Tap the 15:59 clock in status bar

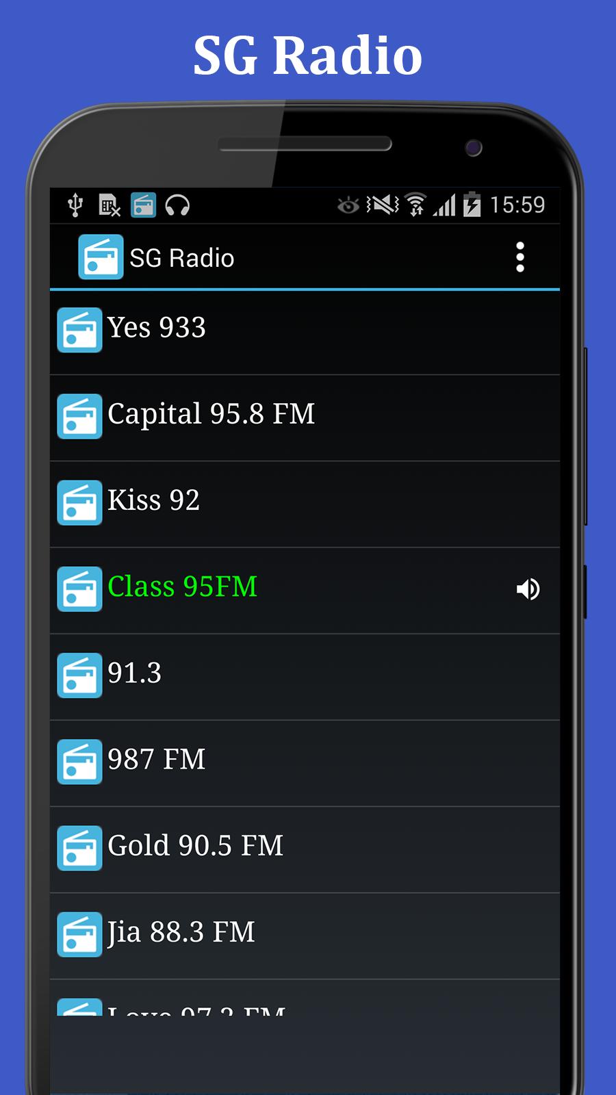[x=517, y=205]
